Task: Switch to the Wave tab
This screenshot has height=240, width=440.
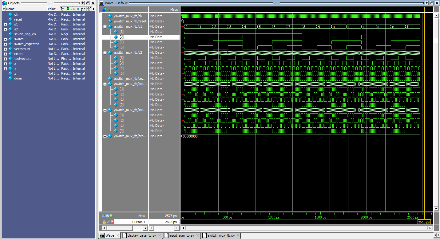Action: pos(109,236)
